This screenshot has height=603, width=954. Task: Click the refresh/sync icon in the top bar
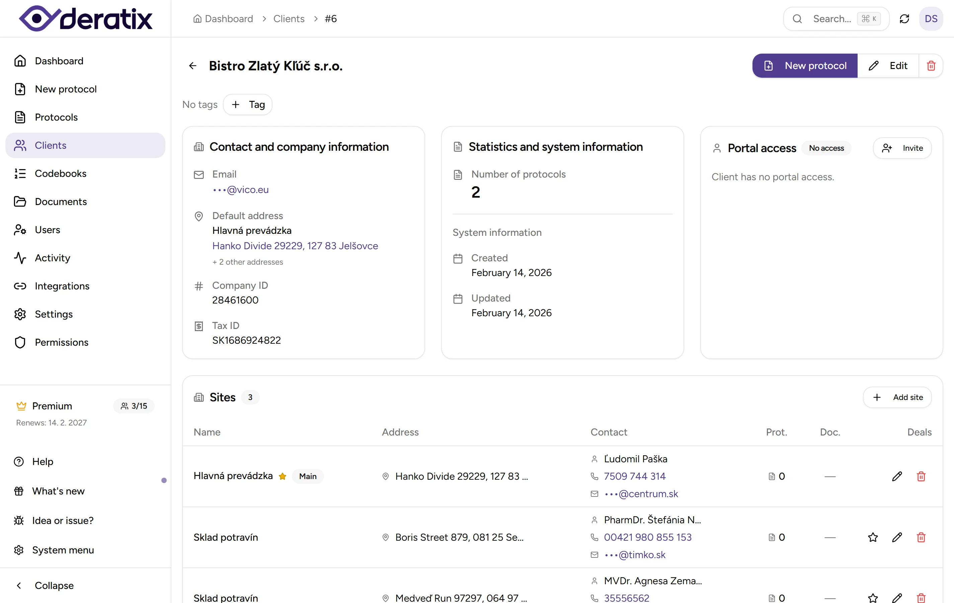[x=904, y=19]
